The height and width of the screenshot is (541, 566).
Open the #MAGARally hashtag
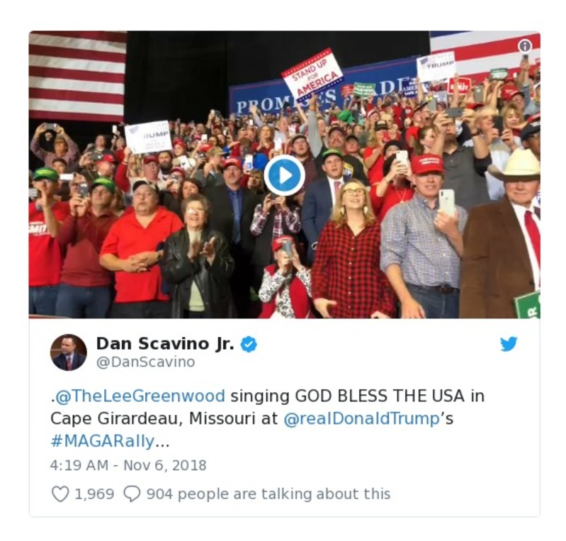103,441
